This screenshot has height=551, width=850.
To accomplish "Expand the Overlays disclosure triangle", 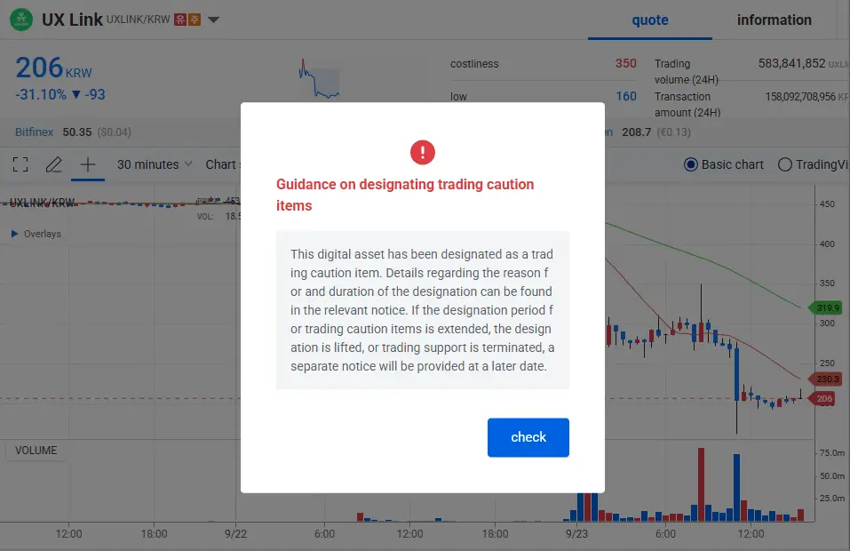I will click(15, 234).
